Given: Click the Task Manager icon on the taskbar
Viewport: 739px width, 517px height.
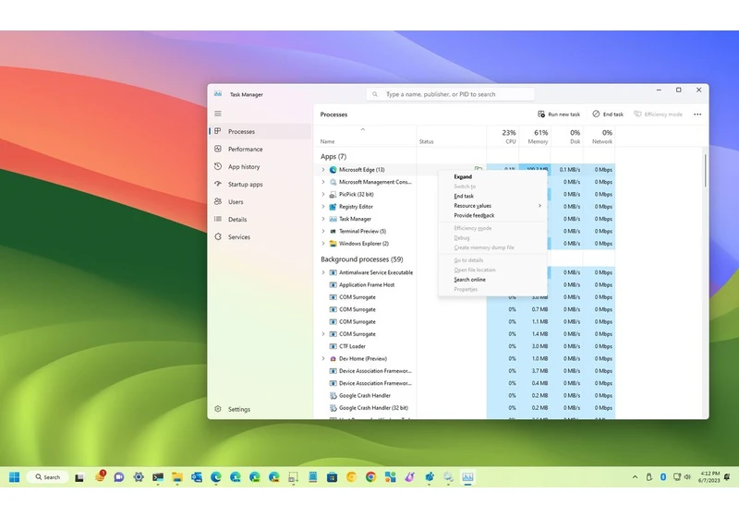Looking at the screenshot, I should point(467,477).
